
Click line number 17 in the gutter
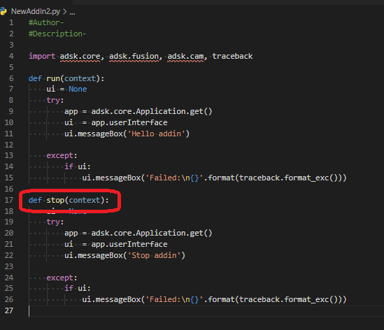coord(9,200)
